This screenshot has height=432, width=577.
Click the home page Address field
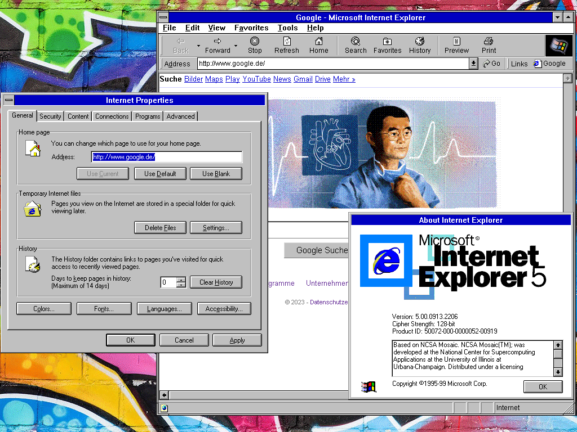(167, 157)
